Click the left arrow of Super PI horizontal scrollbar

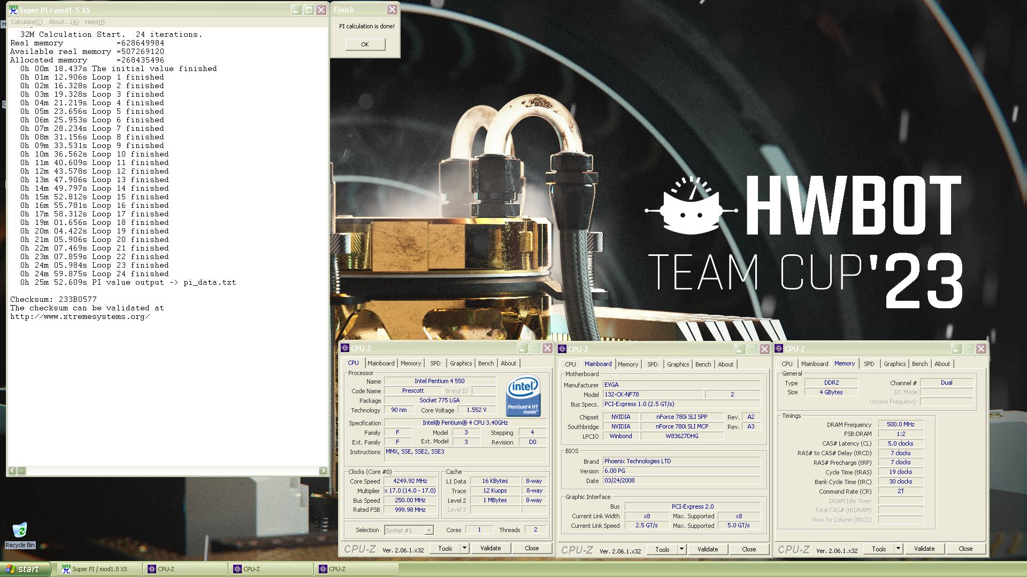pos(12,471)
